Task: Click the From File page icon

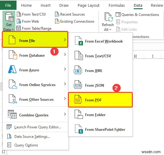Action: 12,40
